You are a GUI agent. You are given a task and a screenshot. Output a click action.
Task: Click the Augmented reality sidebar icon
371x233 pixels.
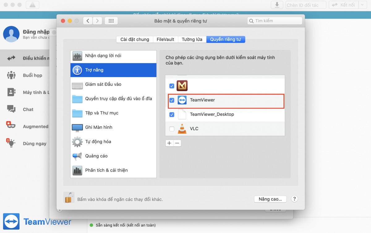click(11, 126)
